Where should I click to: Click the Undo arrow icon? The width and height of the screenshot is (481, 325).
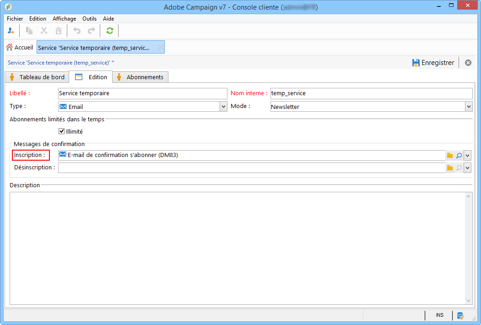(x=77, y=31)
